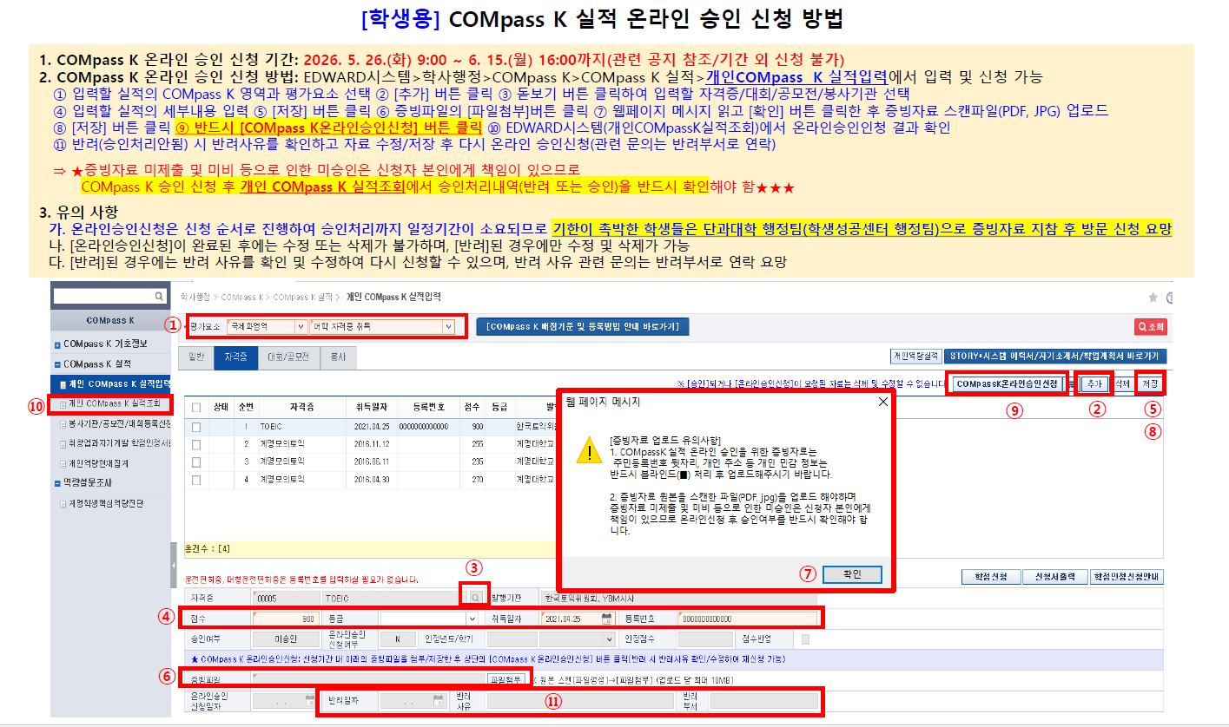Screen dimensions: 1229x727
Task: Click the red 조회 search button
Action: tap(1150, 326)
